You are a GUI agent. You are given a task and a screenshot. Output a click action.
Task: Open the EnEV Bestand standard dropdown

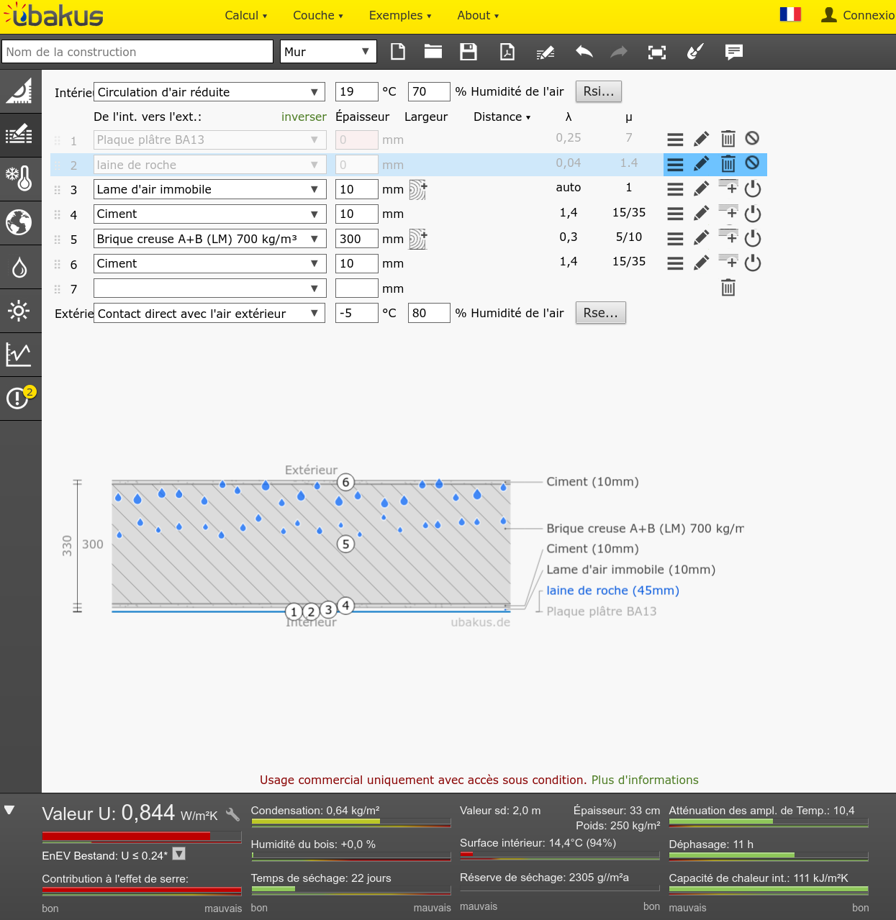[179, 854]
